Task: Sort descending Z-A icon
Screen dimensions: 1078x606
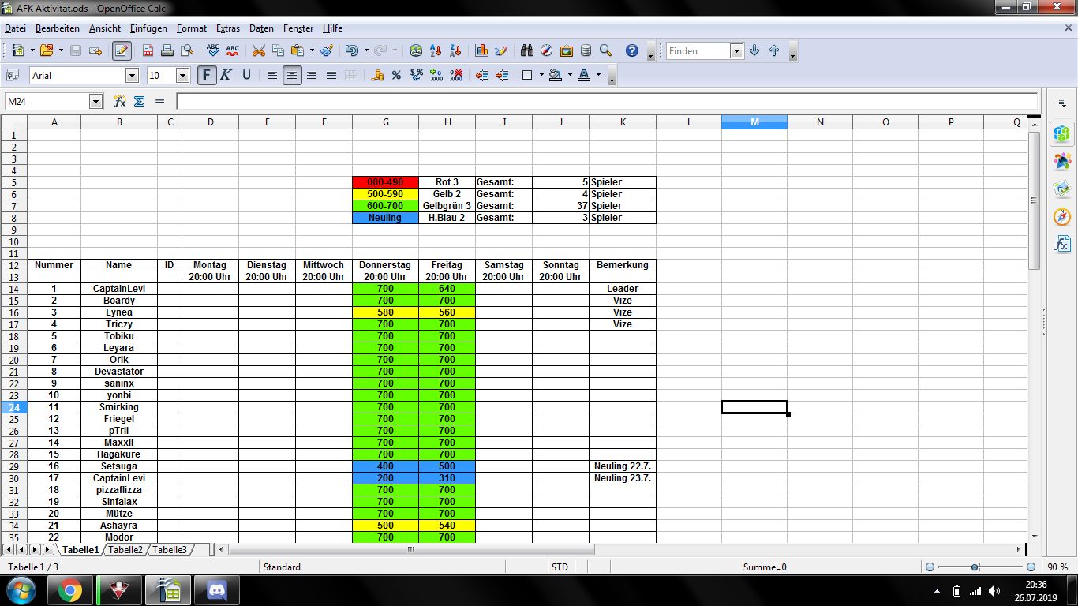Action: click(455, 50)
